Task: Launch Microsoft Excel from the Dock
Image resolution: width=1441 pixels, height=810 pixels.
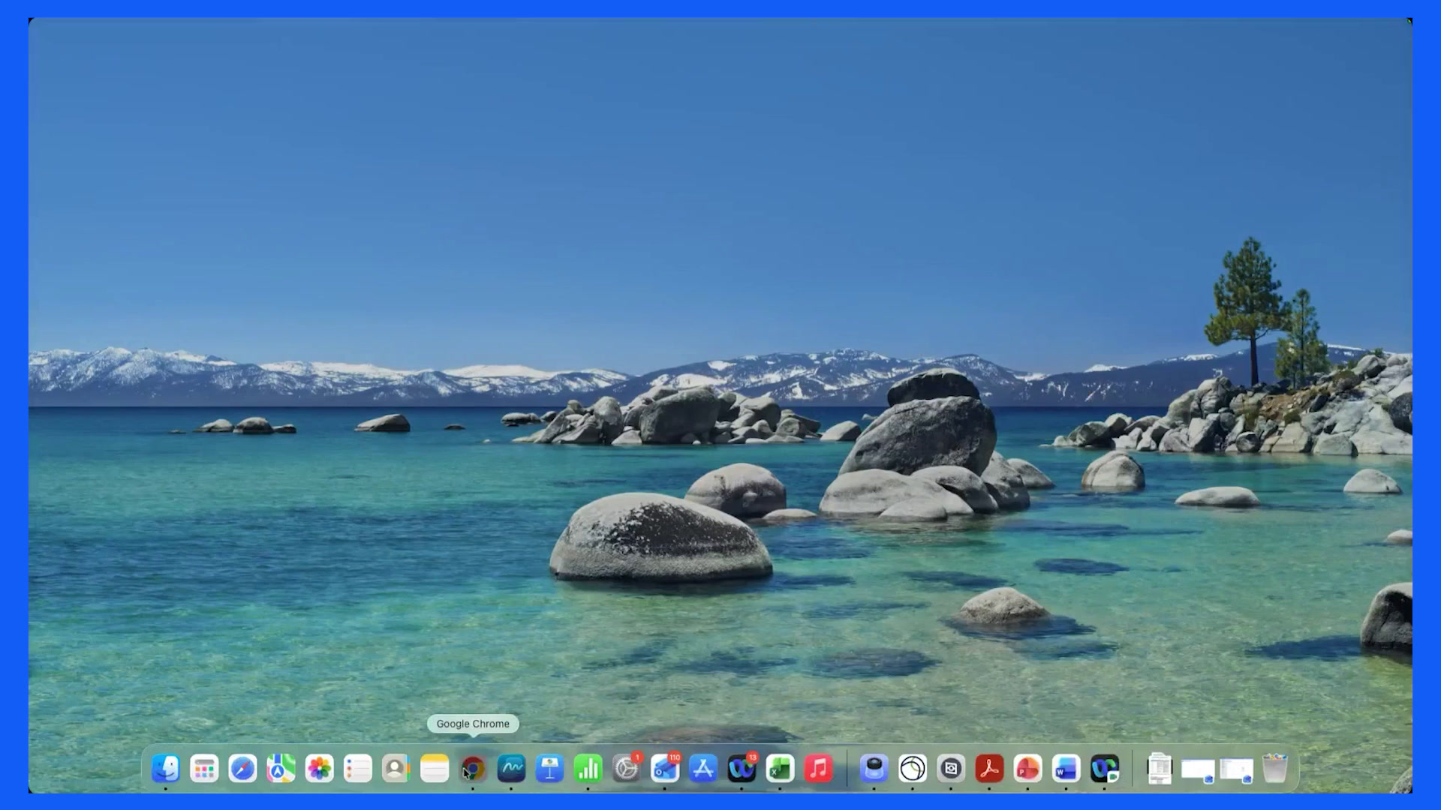Action: pos(780,769)
